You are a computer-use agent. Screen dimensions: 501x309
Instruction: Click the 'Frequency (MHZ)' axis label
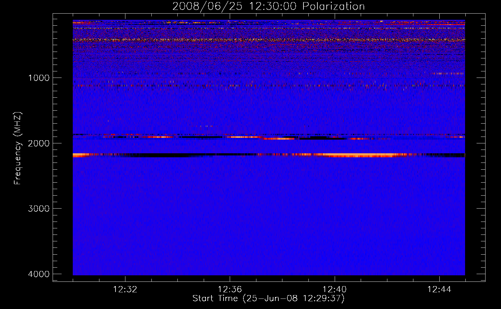(18, 148)
